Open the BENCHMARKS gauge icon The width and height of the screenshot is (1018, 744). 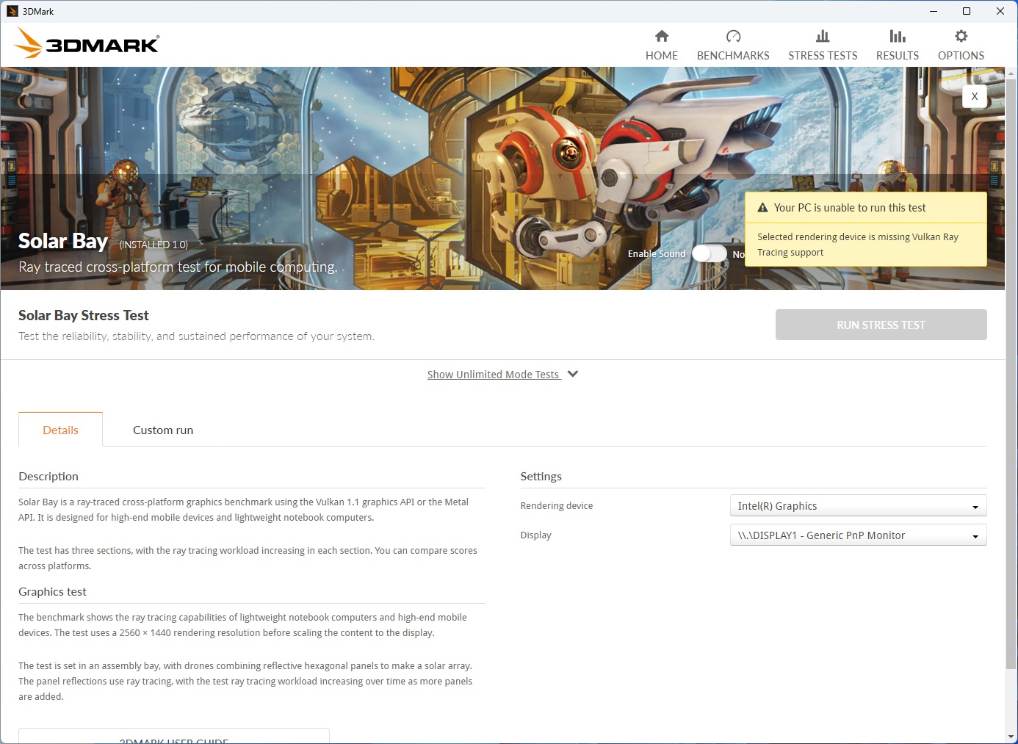(733, 36)
